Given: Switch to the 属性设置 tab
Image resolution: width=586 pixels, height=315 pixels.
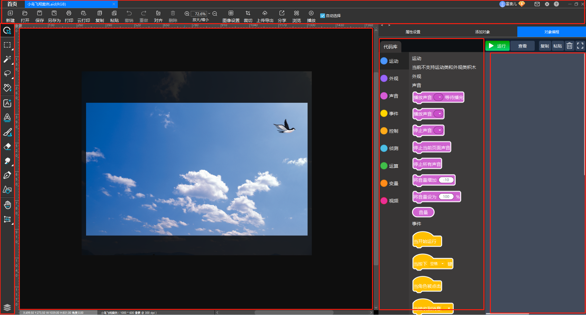Looking at the screenshot, I should point(413,32).
